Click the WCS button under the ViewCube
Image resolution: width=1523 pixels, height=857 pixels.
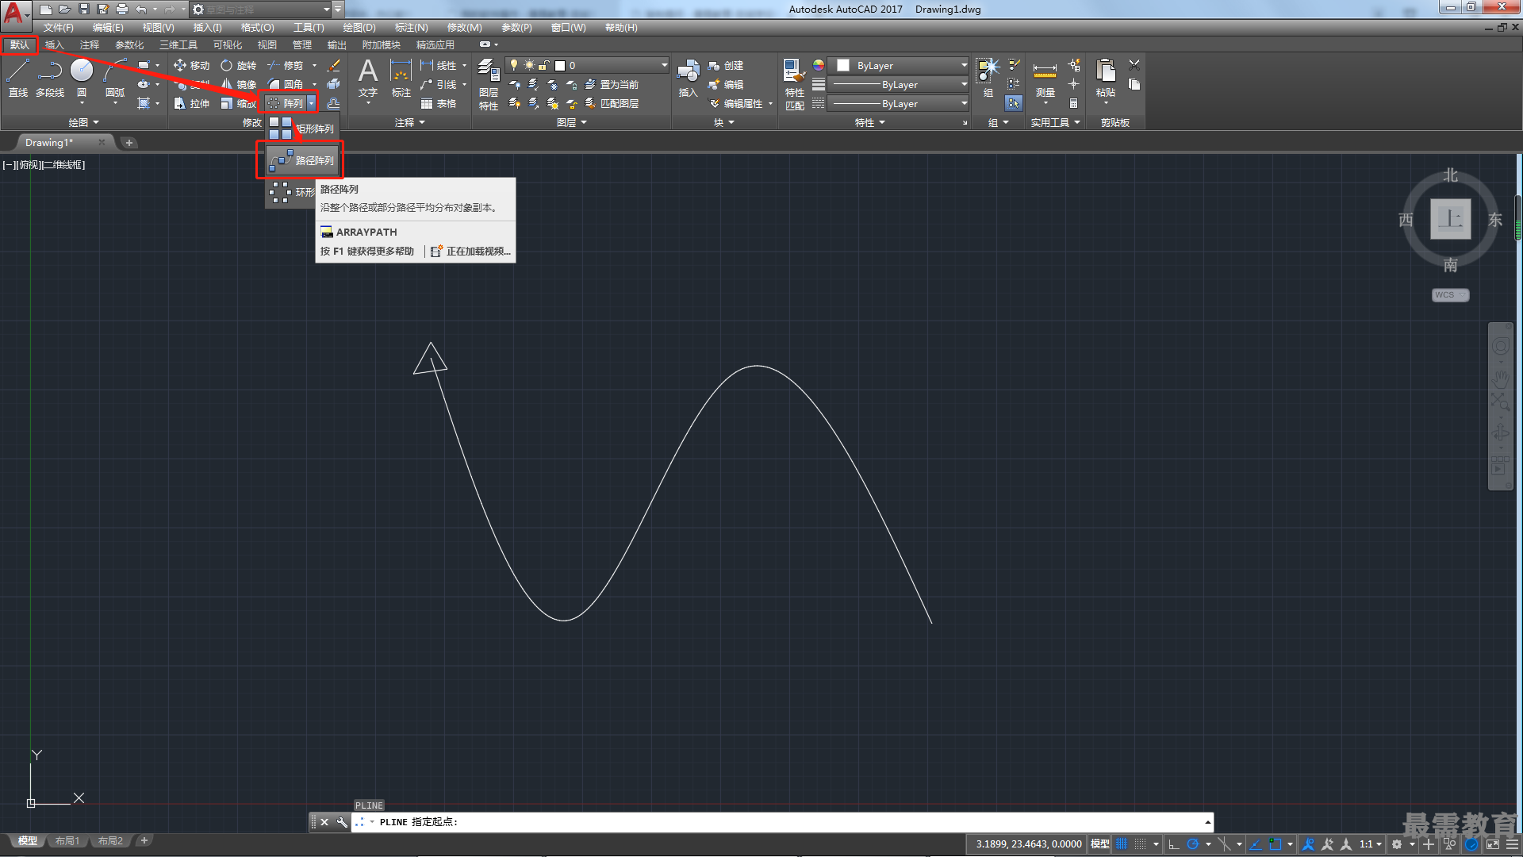(1450, 294)
